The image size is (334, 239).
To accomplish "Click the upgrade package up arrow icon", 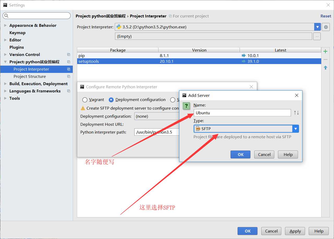I will pos(325,68).
